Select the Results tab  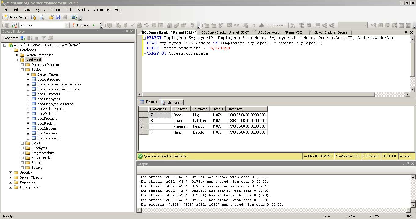pos(149,102)
